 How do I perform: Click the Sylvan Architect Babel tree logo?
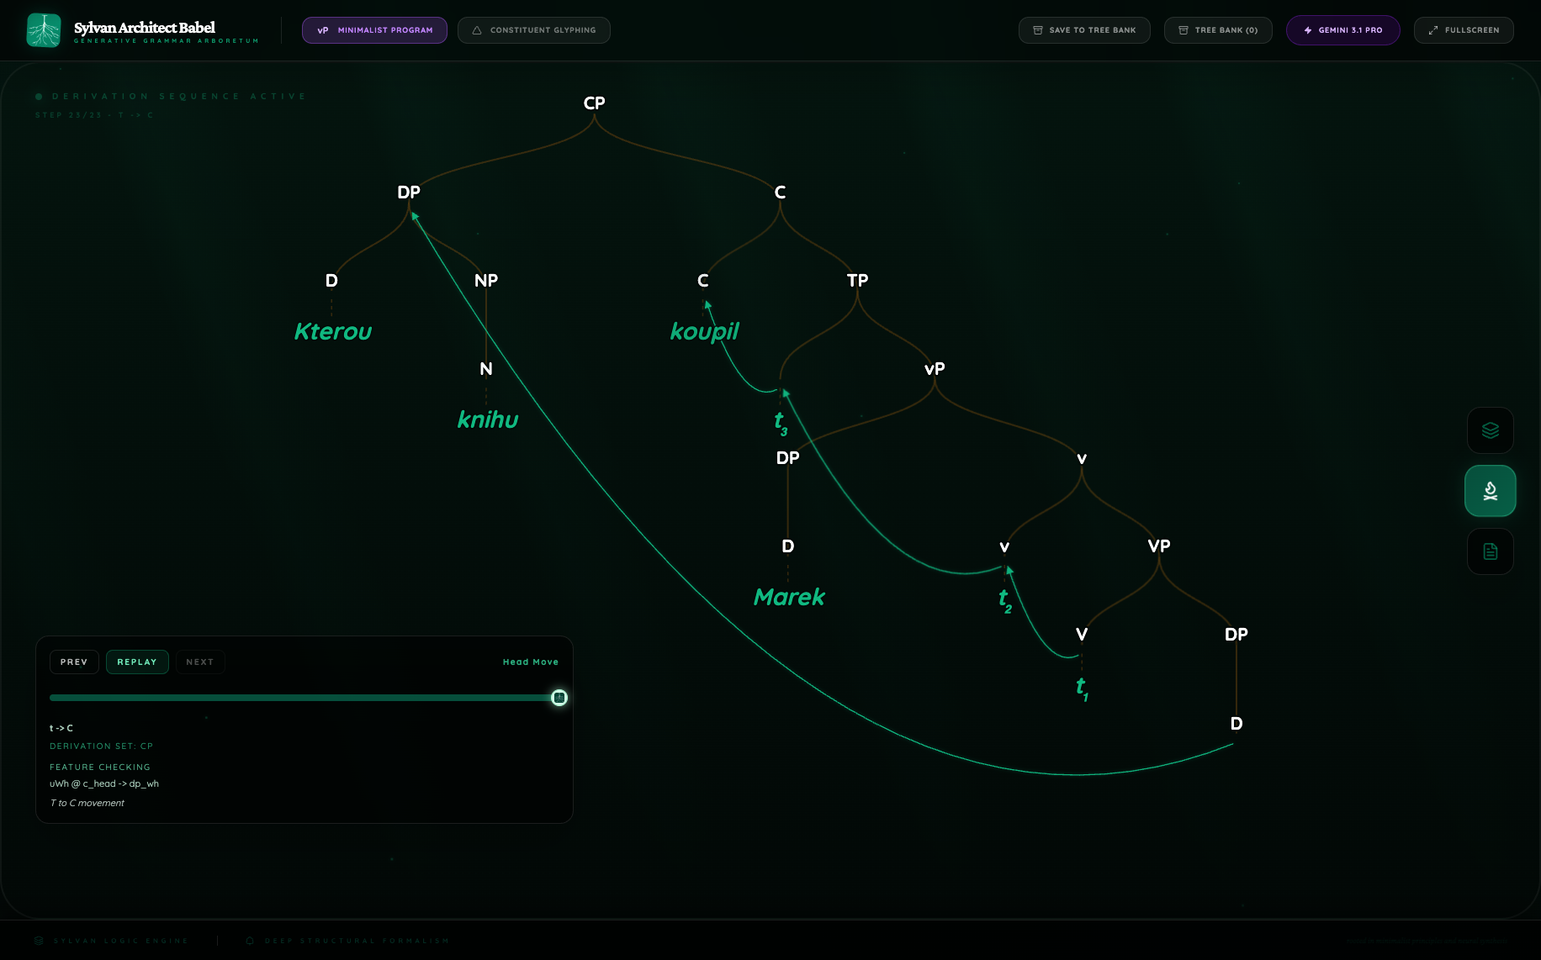point(44,30)
